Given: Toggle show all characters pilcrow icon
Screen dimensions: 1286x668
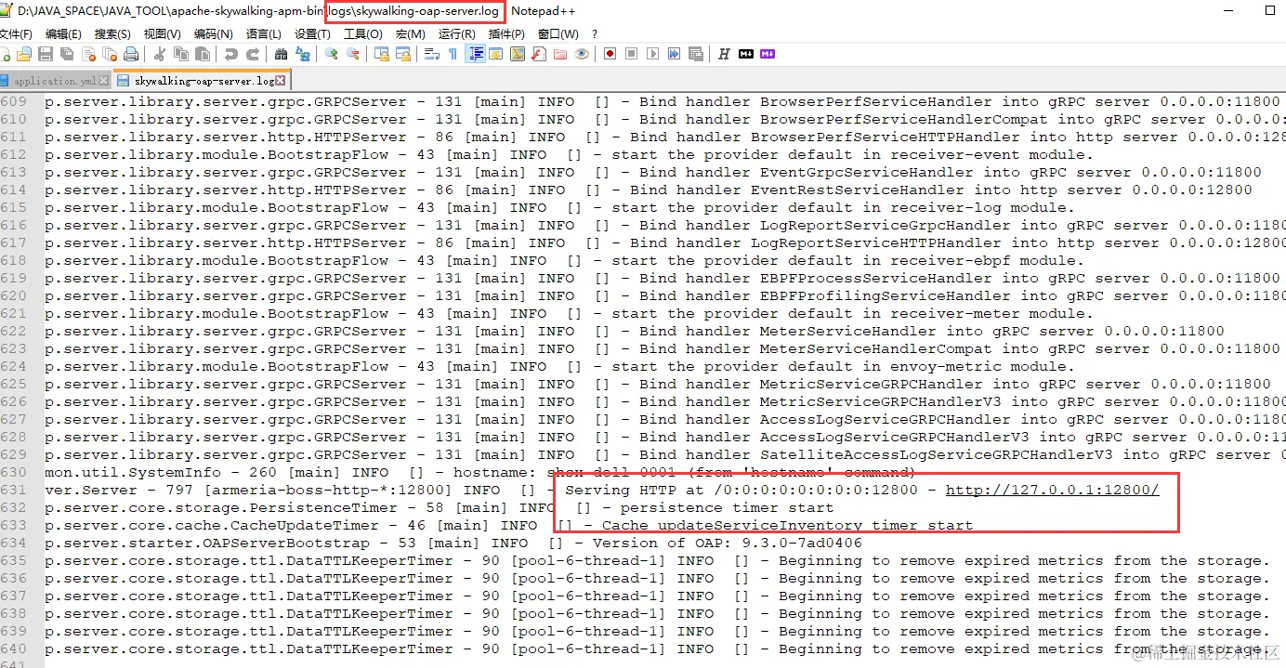Looking at the screenshot, I should click(453, 54).
